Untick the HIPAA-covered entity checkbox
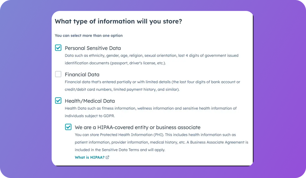The width and height of the screenshot is (306, 178). click(x=68, y=127)
